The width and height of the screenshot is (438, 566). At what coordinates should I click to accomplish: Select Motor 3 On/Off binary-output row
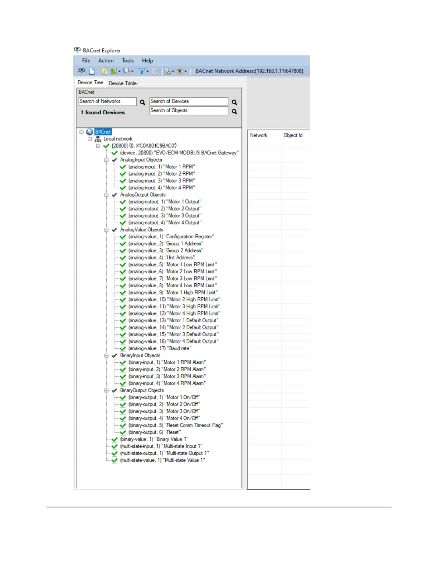click(x=164, y=411)
